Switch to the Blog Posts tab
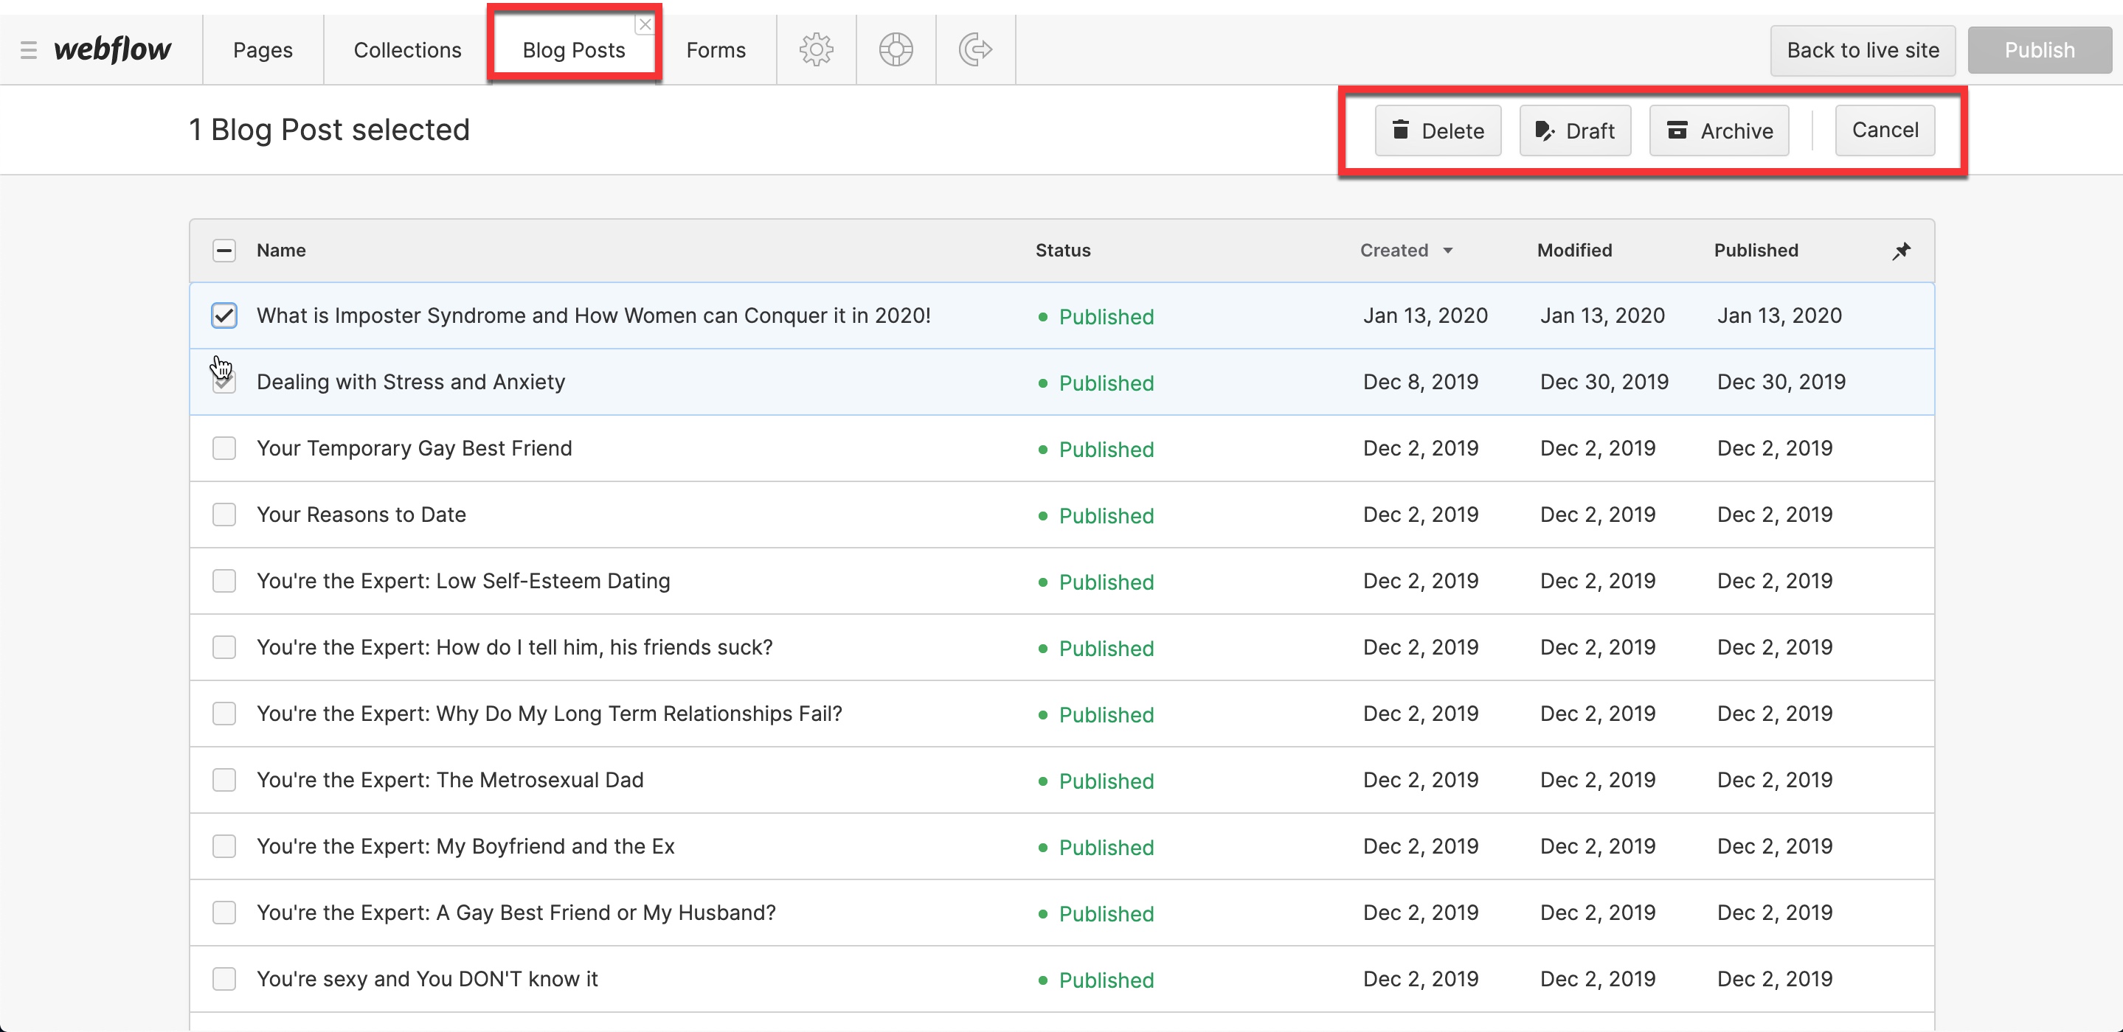Screen dimensions: 2123x1032 coord(574,49)
